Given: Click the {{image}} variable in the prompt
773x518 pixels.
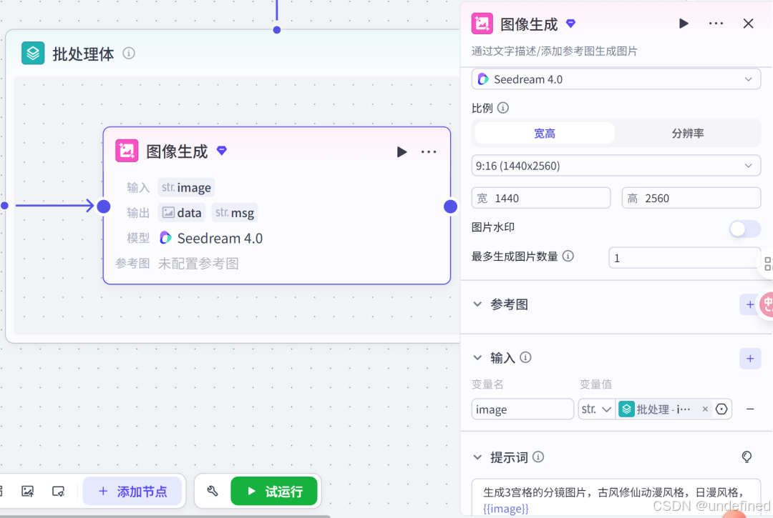Looking at the screenshot, I should click(506, 509).
